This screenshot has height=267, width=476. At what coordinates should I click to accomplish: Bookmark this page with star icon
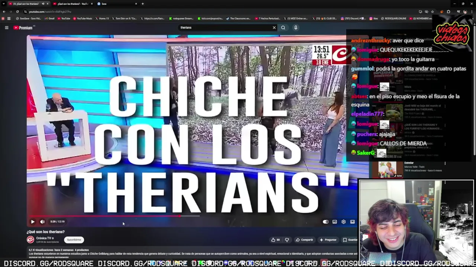(432, 11)
